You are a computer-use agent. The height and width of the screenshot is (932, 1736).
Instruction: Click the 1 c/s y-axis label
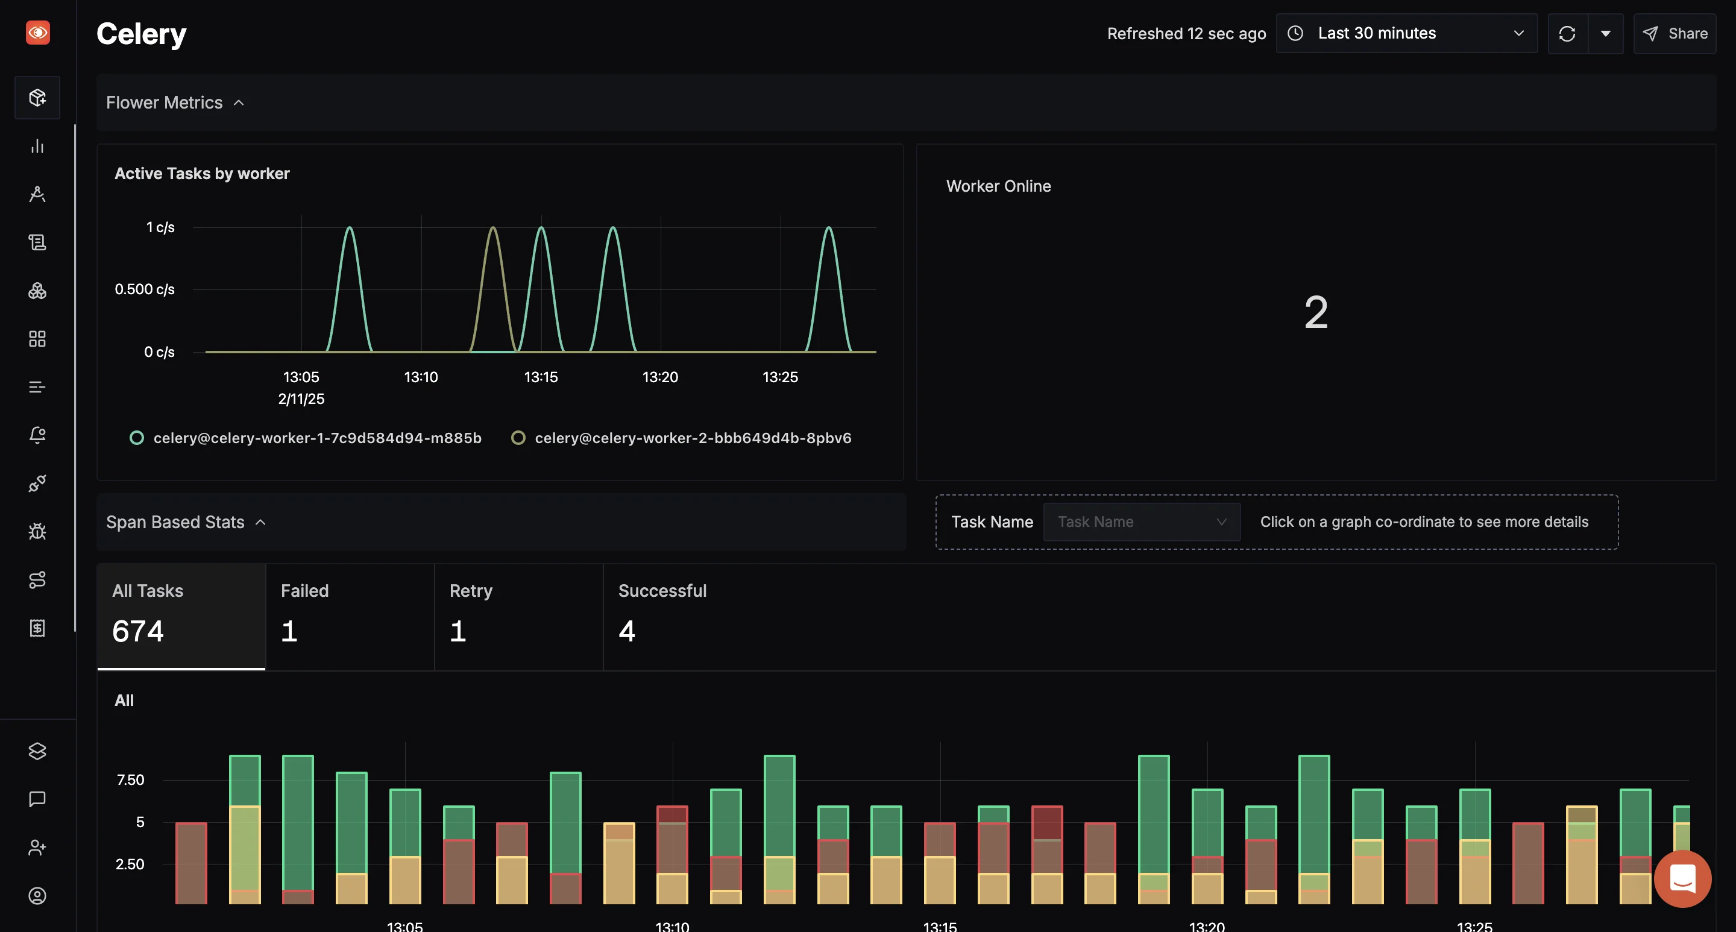(x=160, y=227)
